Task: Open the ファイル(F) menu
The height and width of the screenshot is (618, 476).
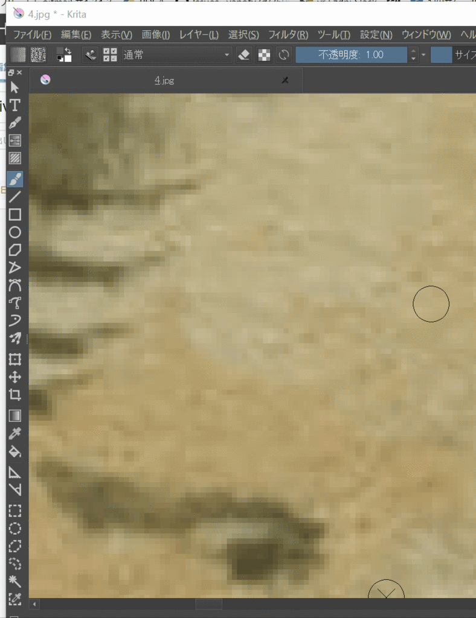Action: (x=33, y=34)
